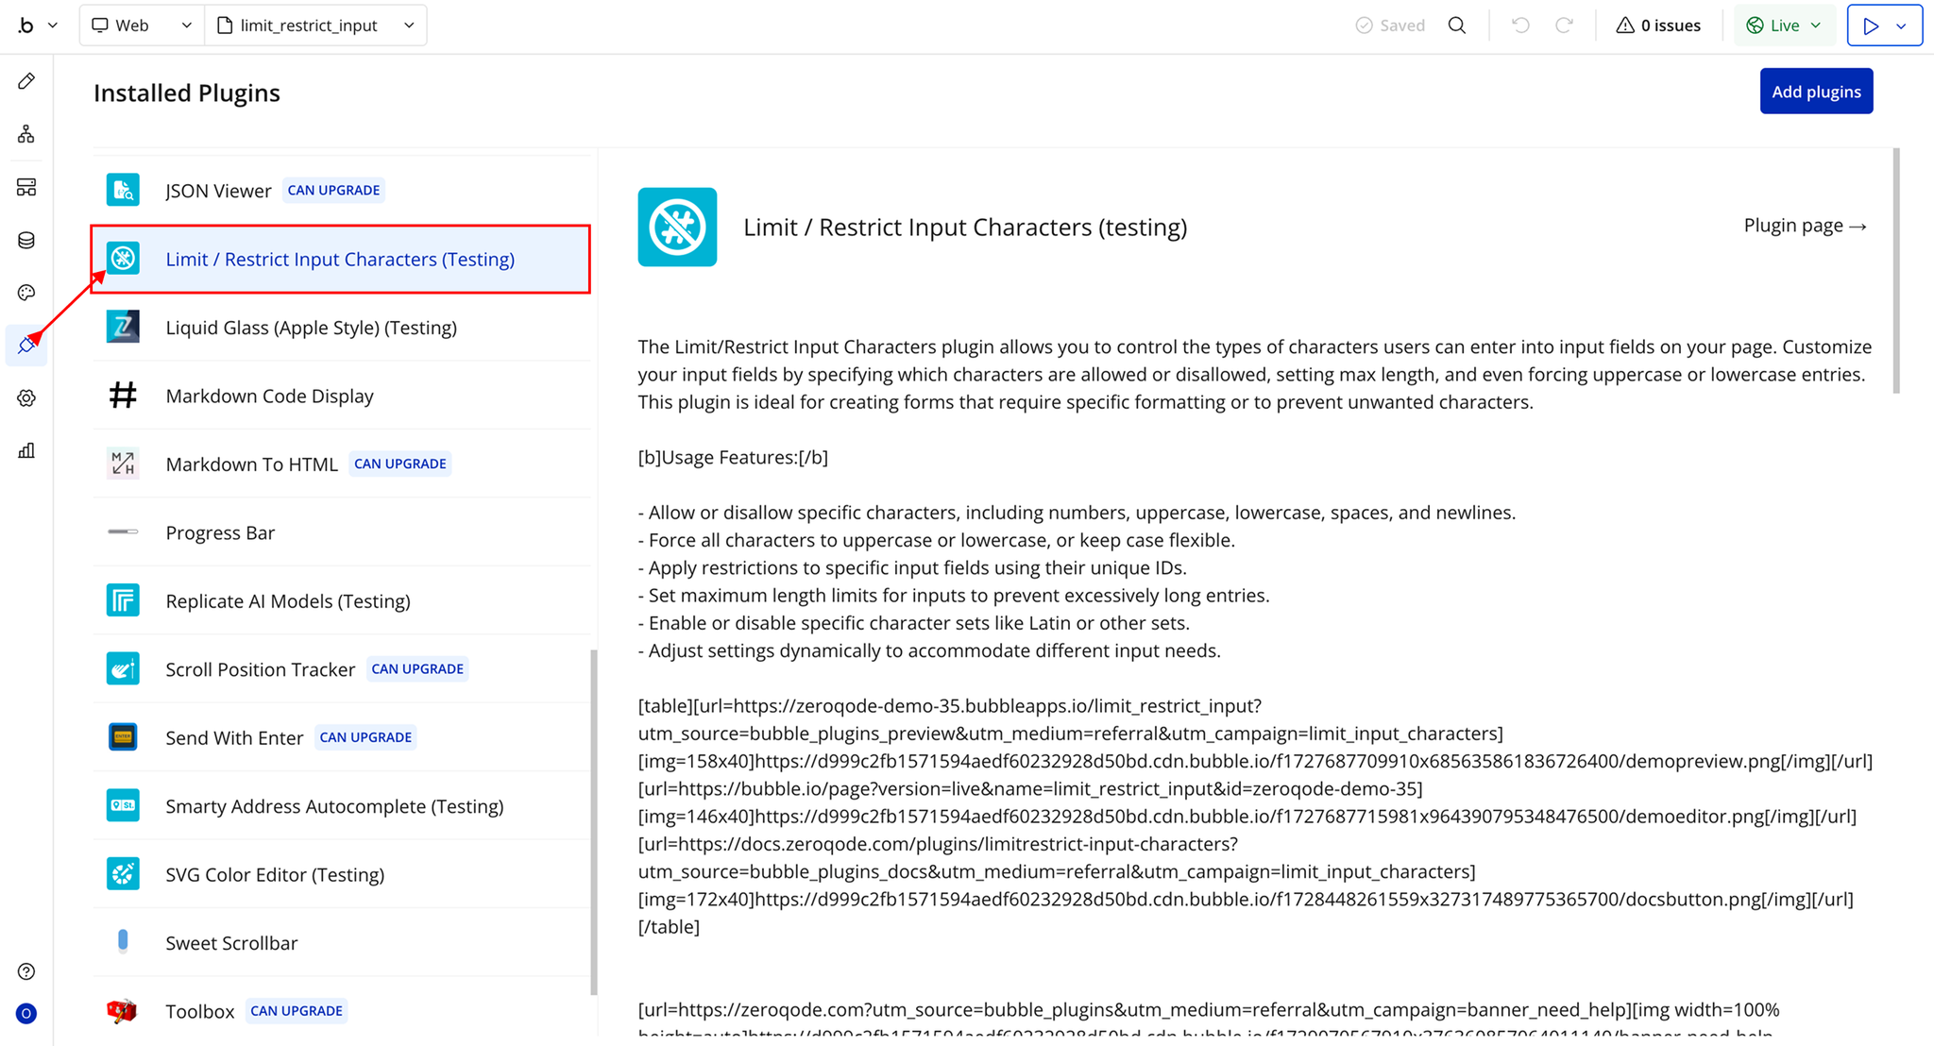The height and width of the screenshot is (1046, 1934).
Task: Select the Progress Bar plugin entry
Action: pos(220,532)
